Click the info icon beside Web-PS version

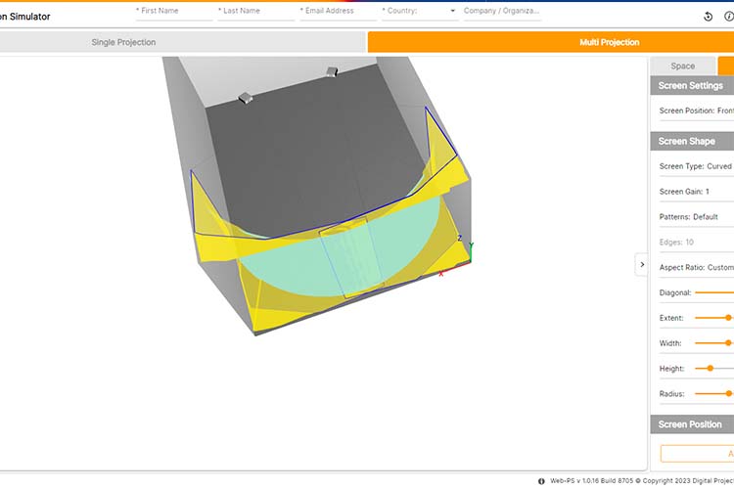coord(541,481)
